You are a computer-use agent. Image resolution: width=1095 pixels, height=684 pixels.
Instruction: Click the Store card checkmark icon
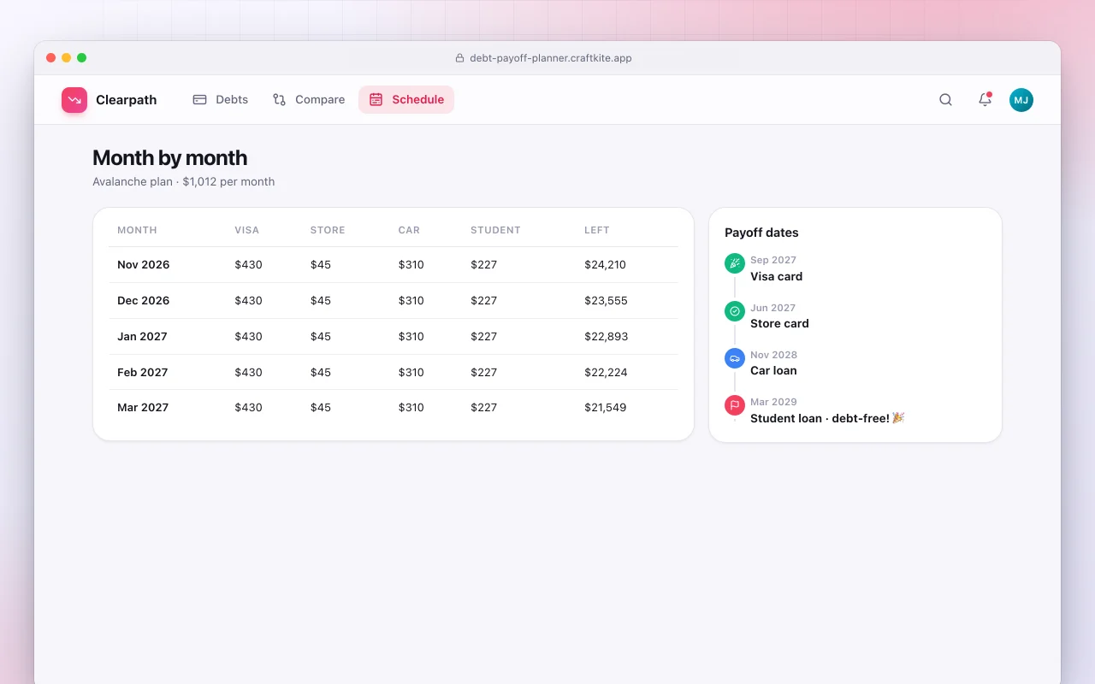(x=735, y=311)
